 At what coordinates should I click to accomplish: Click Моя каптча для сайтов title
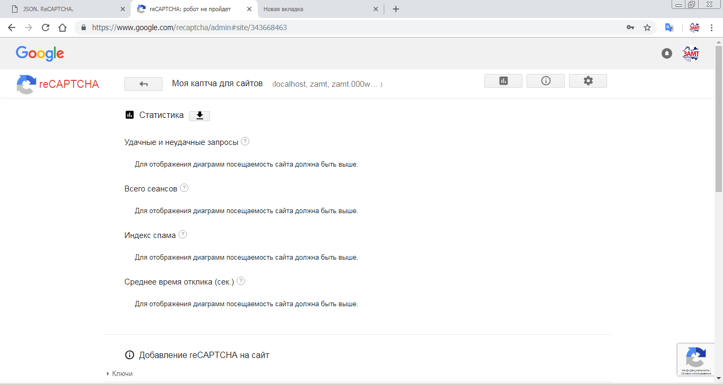[x=218, y=84]
